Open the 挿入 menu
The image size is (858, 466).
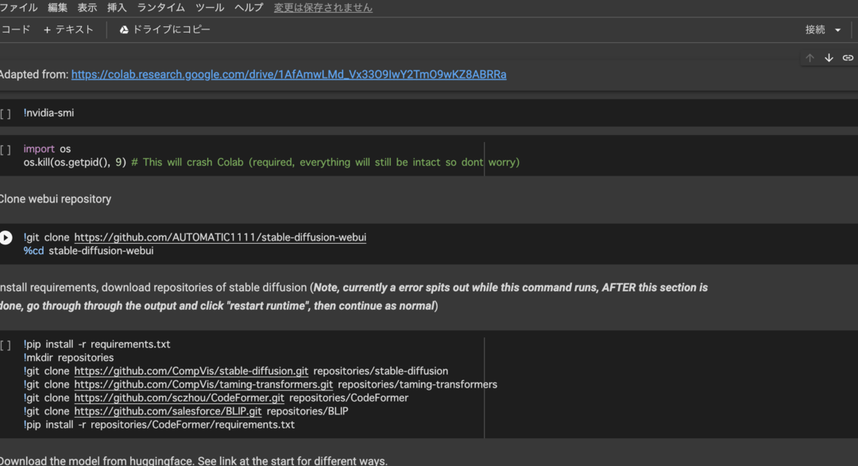(x=117, y=7)
